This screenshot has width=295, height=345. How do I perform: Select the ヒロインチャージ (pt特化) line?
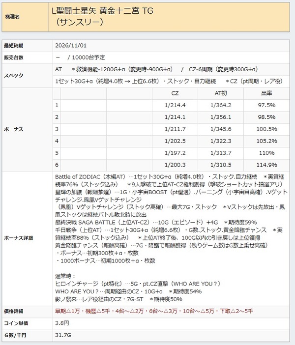click(138, 284)
